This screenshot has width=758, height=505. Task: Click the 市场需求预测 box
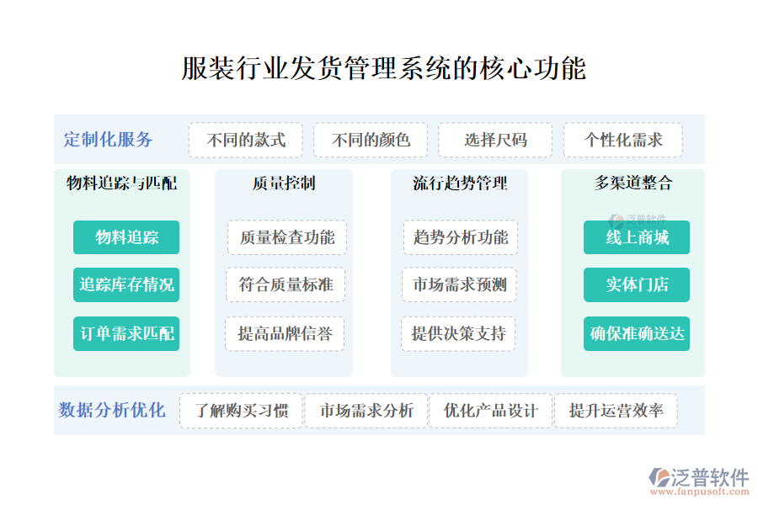(x=459, y=284)
